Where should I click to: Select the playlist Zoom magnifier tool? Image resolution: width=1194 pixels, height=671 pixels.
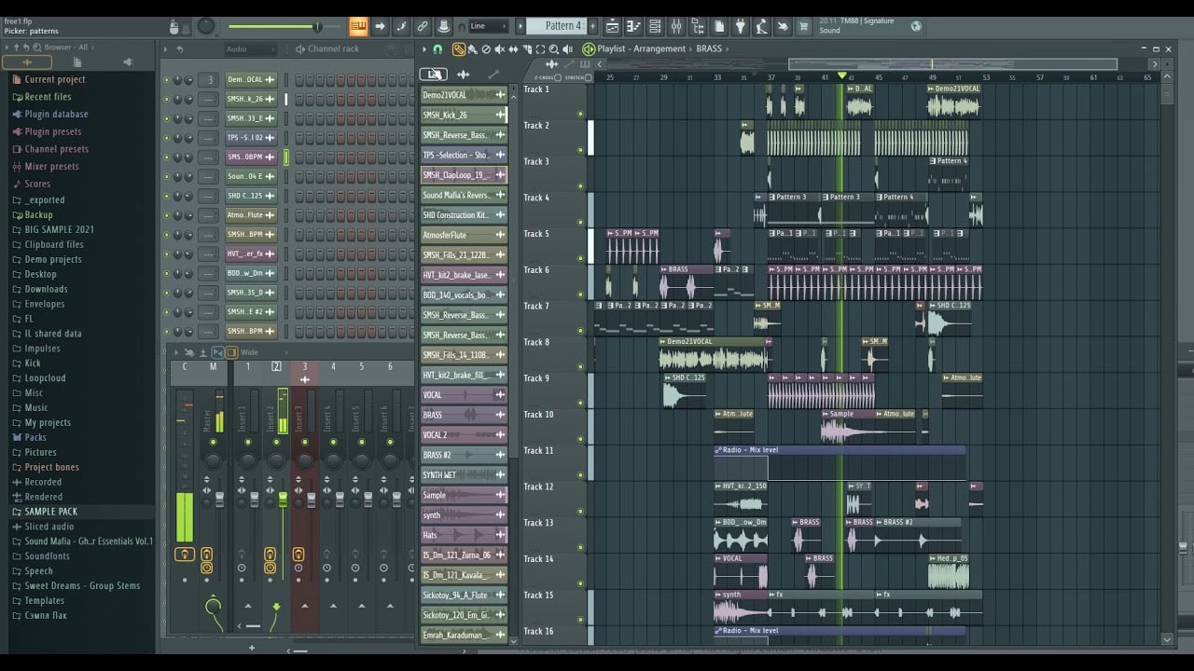click(554, 49)
